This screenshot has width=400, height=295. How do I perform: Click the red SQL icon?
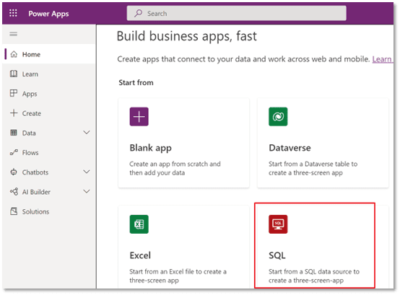point(278,224)
